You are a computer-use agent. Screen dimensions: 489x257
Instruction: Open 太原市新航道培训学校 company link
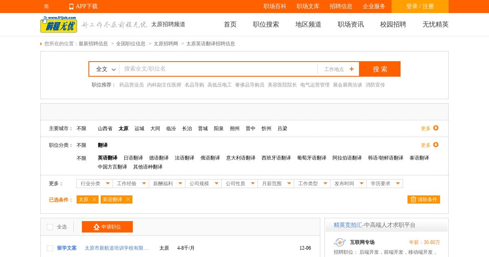(117, 248)
